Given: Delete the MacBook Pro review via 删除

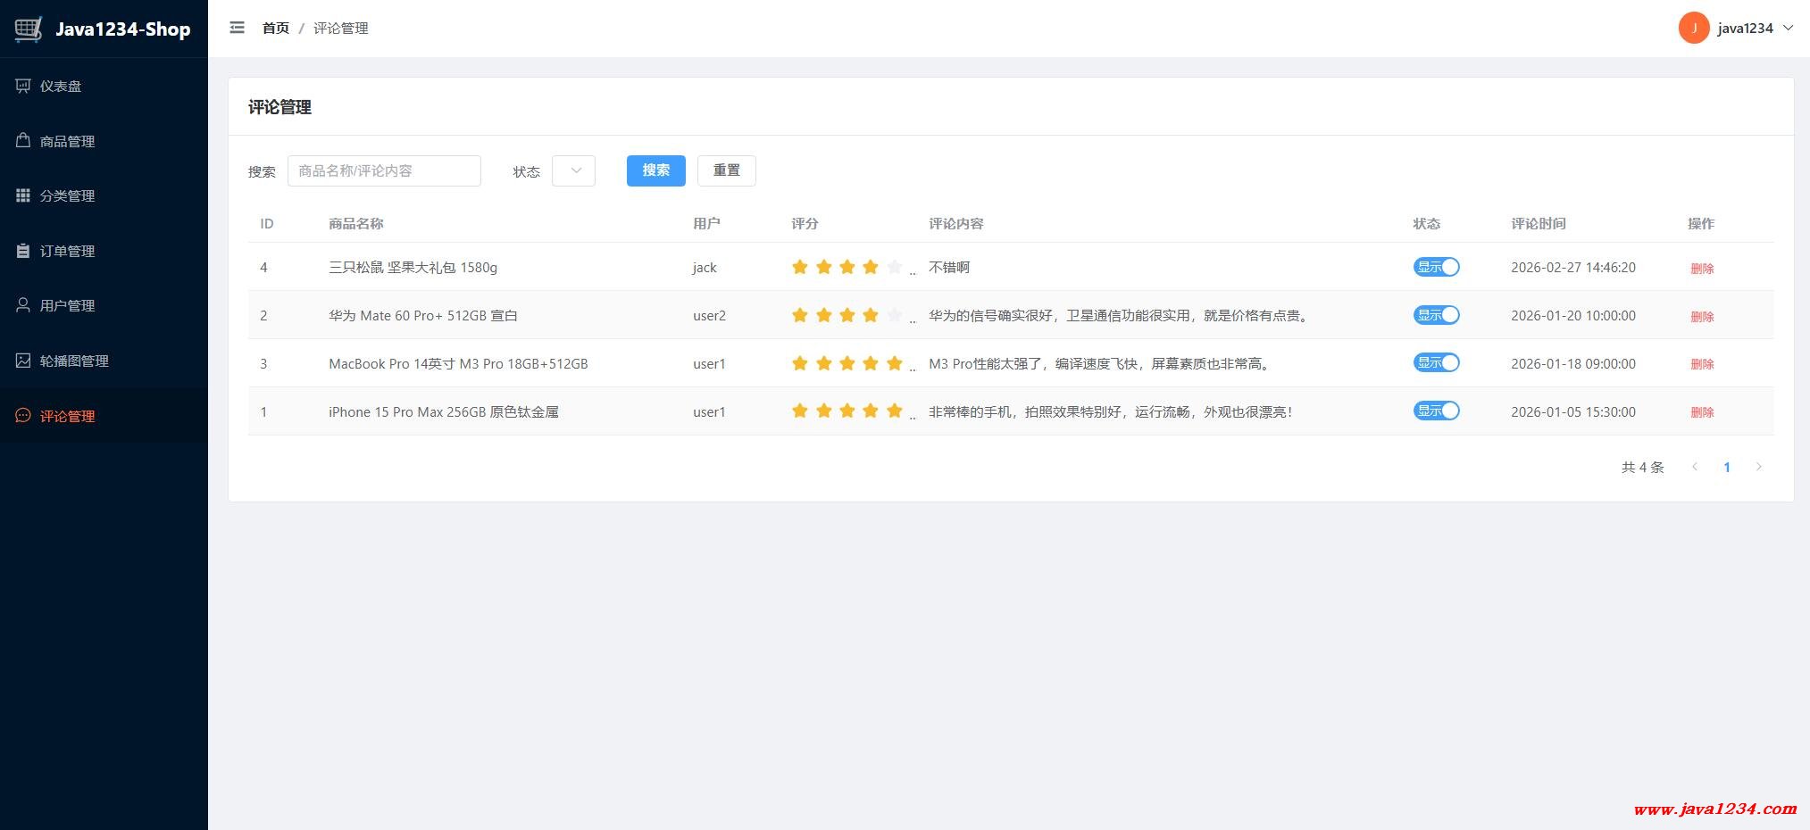Looking at the screenshot, I should pos(1701,364).
